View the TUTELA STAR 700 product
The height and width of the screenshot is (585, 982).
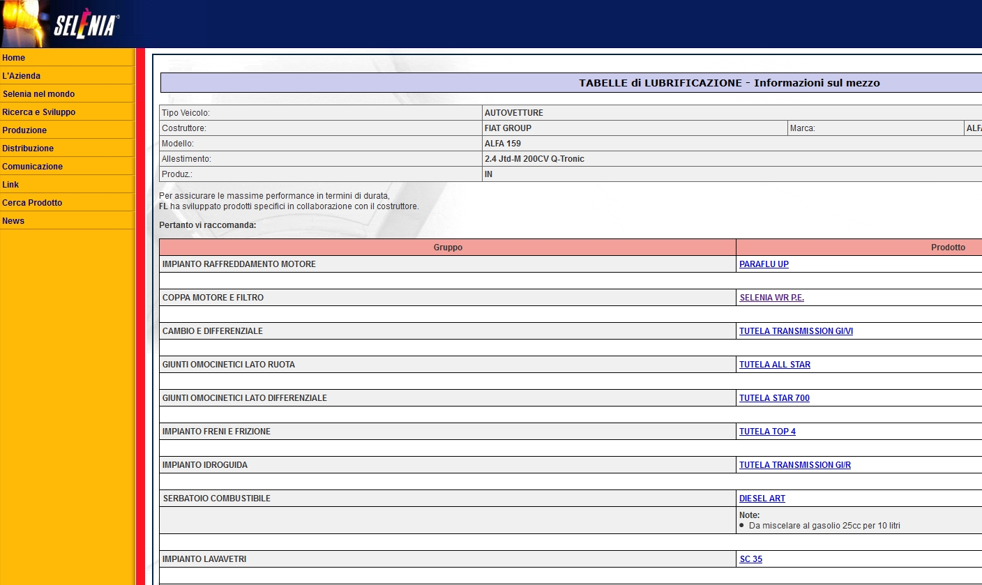[x=774, y=398]
